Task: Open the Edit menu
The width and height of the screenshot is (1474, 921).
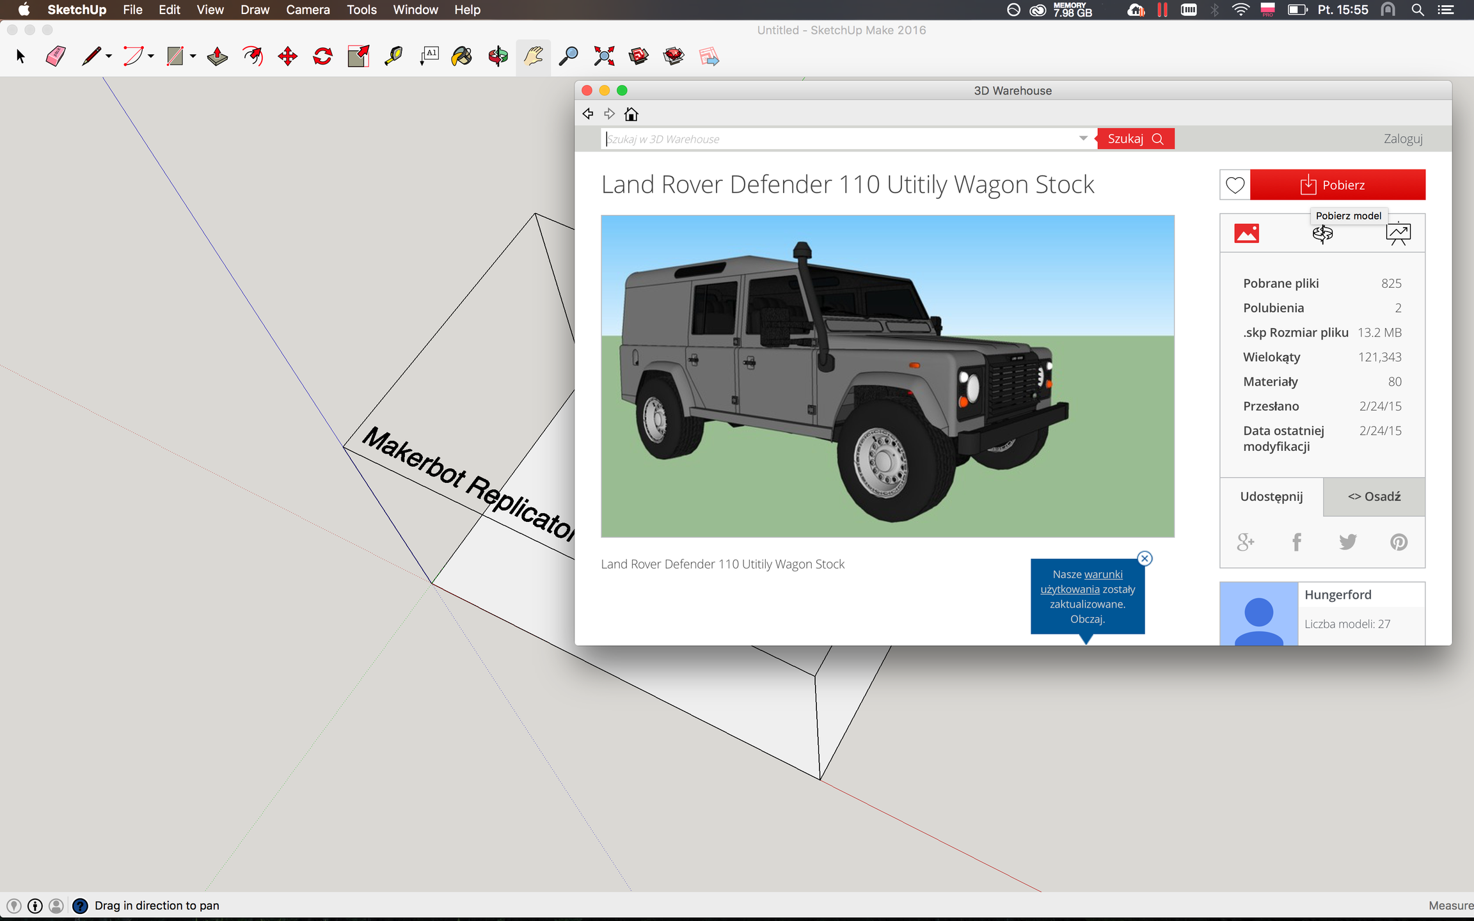Action: (170, 10)
